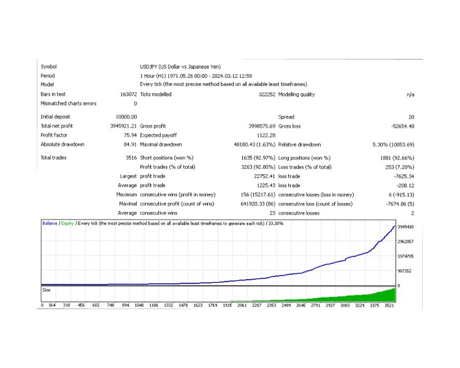Click the largest loss trade value -7625.34
460x368 pixels.
[x=404, y=177]
